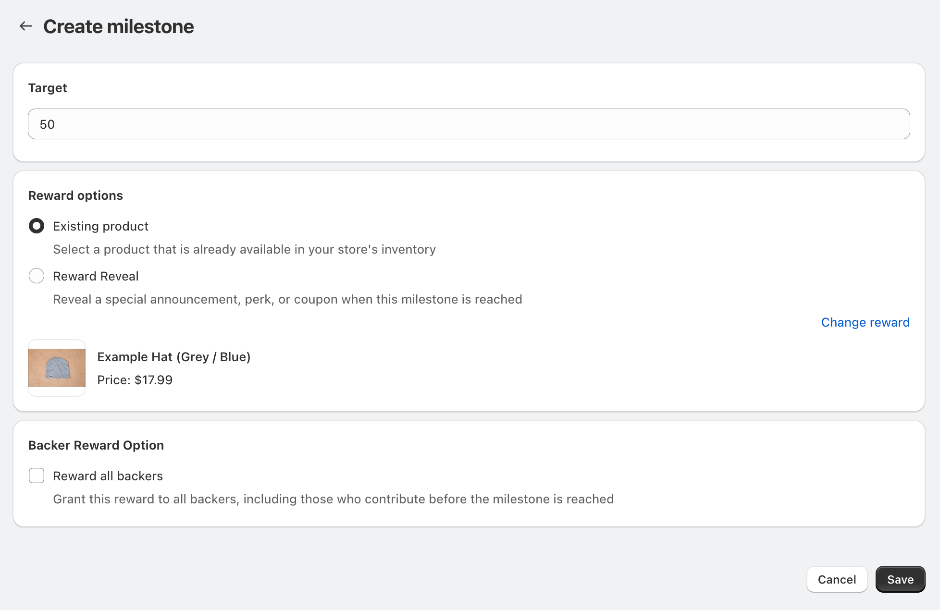
Task: Click the Change reward link
Action: click(865, 322)
